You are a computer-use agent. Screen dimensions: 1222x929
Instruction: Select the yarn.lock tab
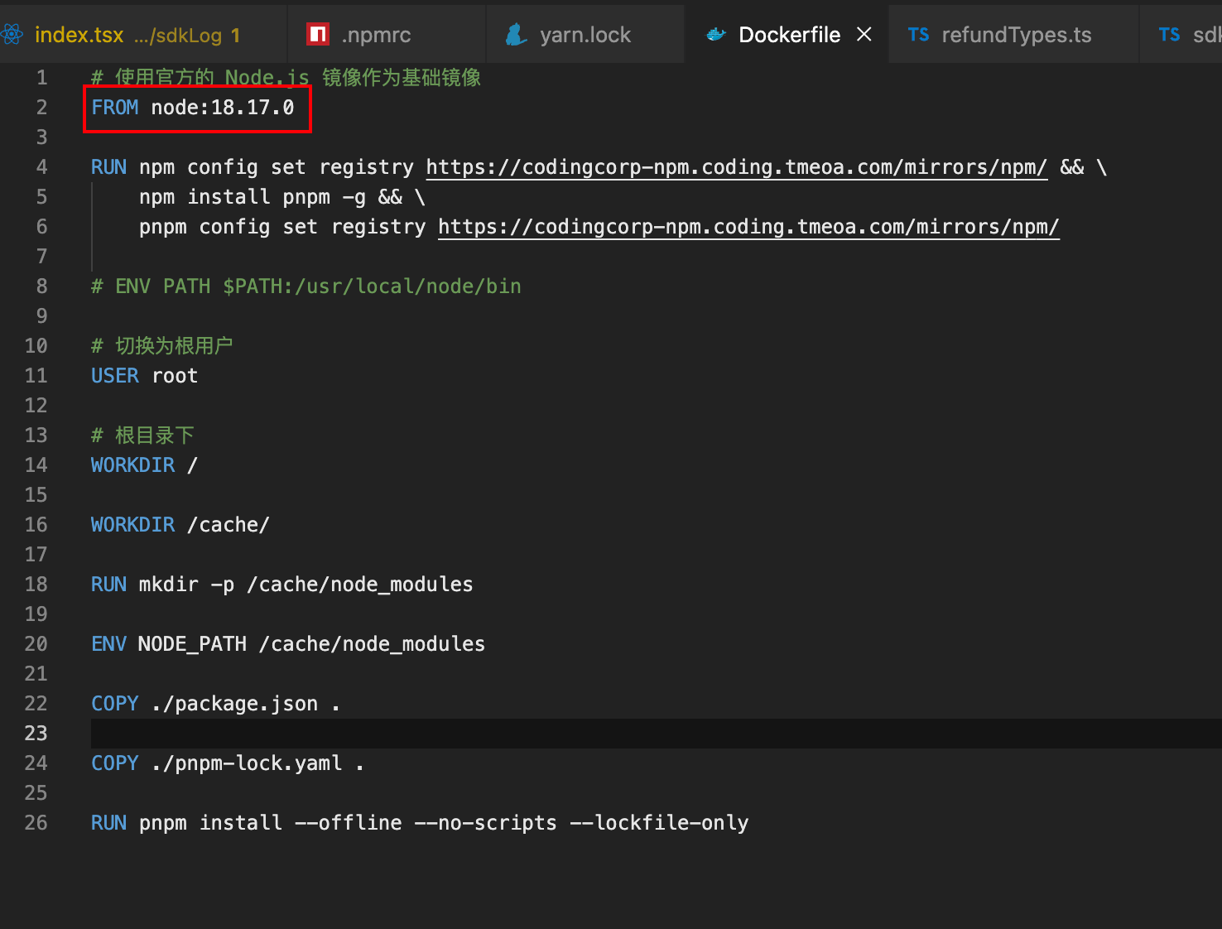pyautogui.click(x=585, y=35)
